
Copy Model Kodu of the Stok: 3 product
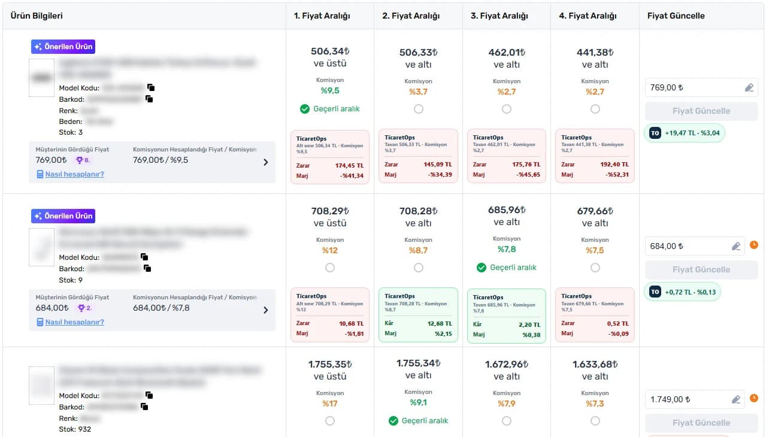pyautogui.click(x=150, y=88)
